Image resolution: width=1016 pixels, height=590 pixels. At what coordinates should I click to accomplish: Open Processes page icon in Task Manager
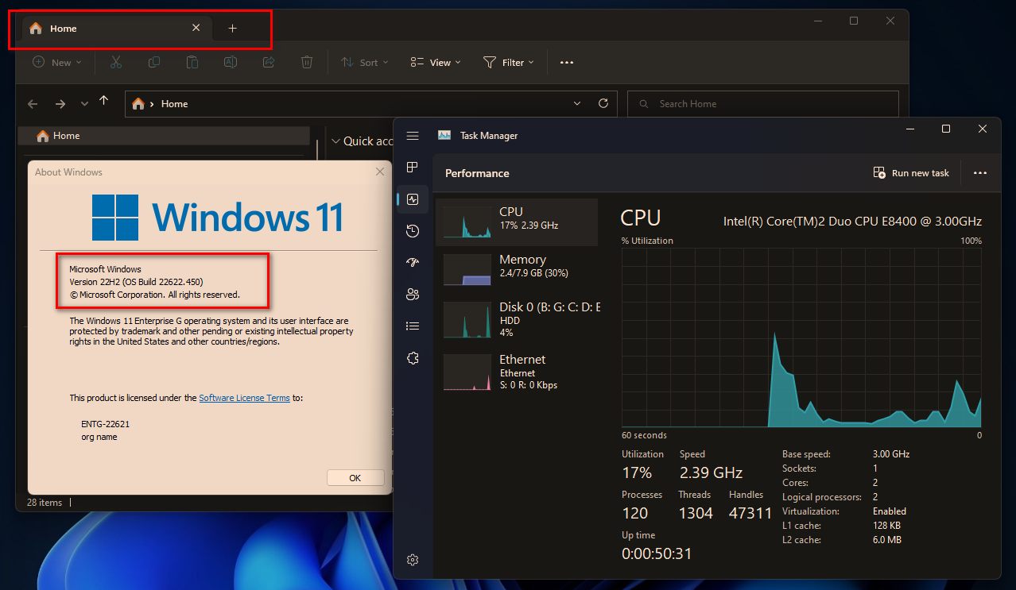click(413, 167)
